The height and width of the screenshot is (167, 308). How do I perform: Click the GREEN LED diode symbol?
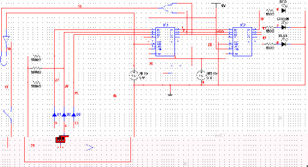click(x=283, y=27)
